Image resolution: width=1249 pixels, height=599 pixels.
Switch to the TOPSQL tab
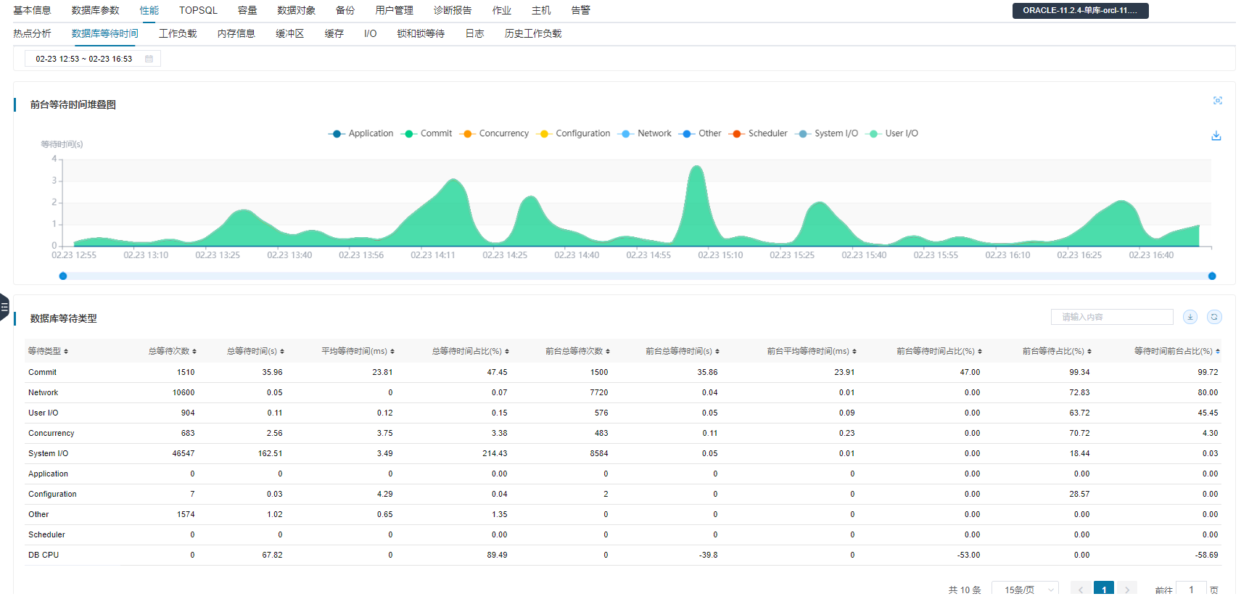pyautogui.click(x=198, y=11)
